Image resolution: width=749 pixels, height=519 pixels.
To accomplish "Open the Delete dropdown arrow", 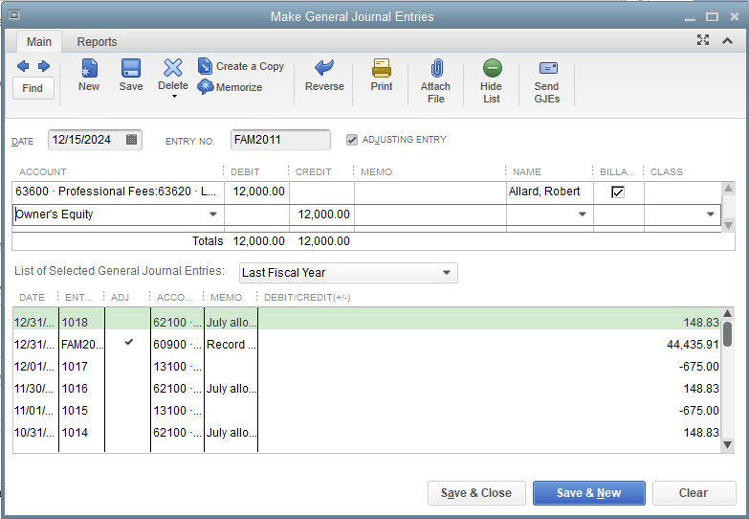I will (x=174, y=97).
